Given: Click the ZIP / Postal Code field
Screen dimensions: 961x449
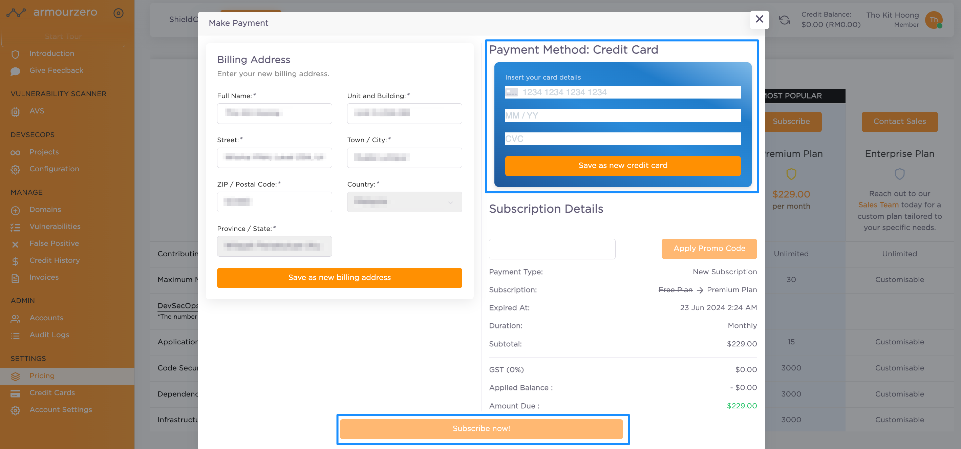Looking at the screenshot, I should (274, 202).
